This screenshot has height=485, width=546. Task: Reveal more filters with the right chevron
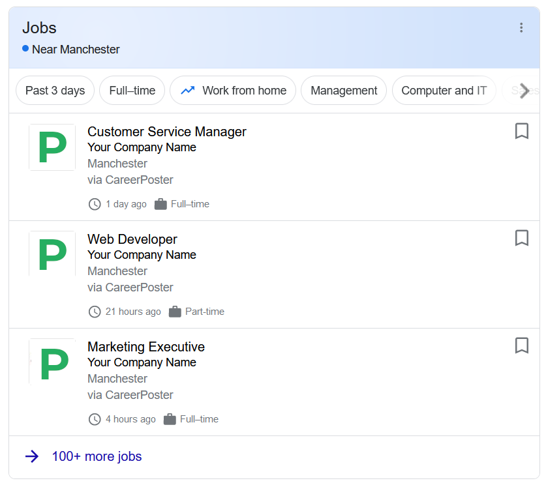524,91
